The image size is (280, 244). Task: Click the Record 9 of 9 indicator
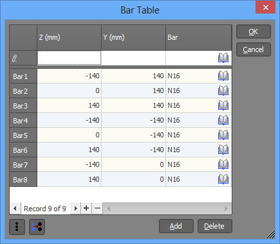click(45, 209)
